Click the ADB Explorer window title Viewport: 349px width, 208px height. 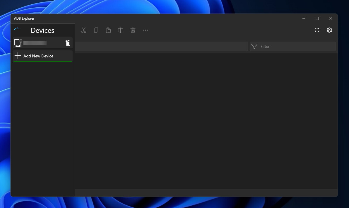pyautogui.click(x=24, y=18)
